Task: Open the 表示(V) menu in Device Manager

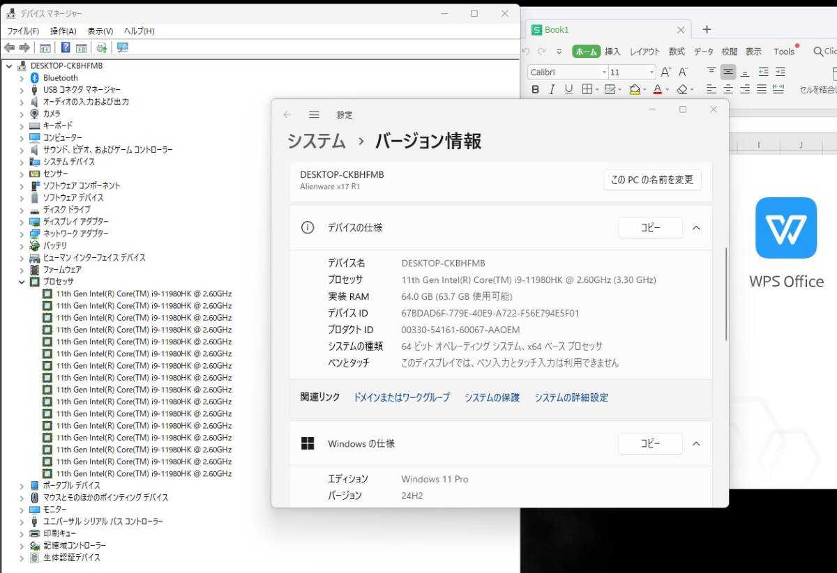Action: click(x=100, y=31)
